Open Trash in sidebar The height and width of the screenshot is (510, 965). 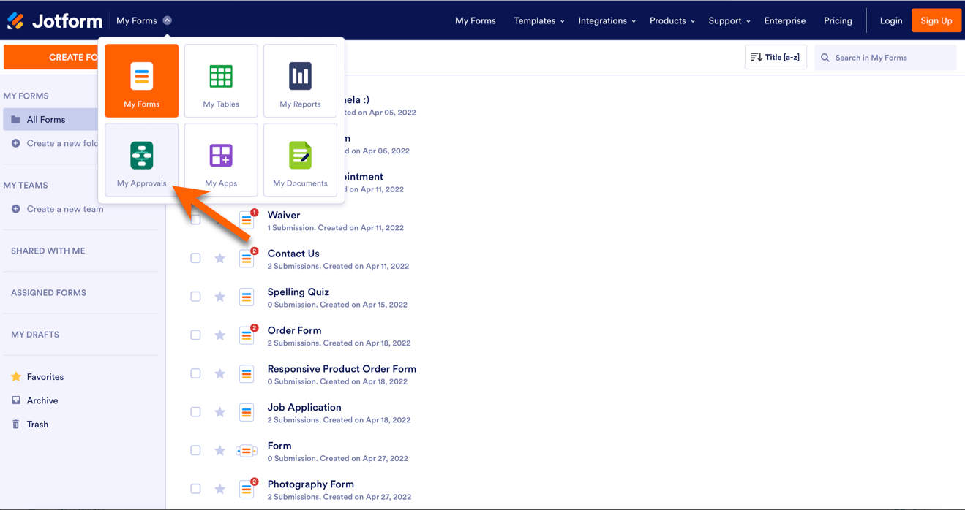click(x=37, y=424)
